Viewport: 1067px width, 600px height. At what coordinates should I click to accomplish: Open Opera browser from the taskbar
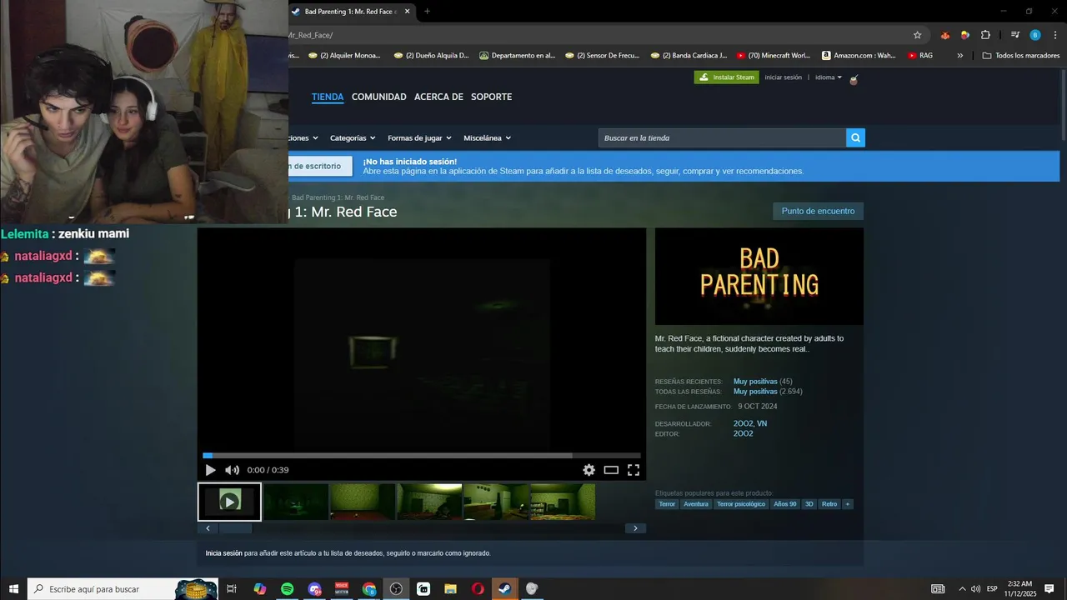point(478,589)
